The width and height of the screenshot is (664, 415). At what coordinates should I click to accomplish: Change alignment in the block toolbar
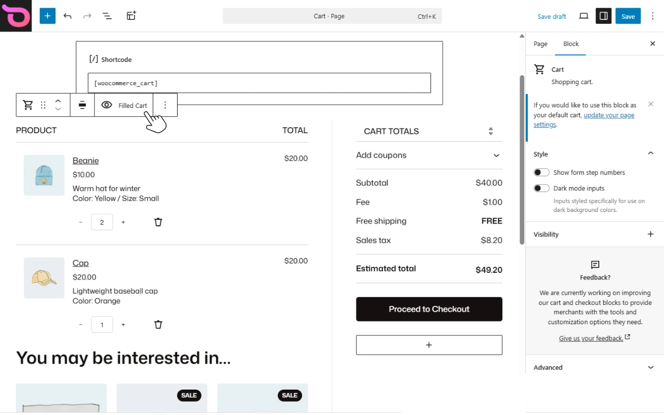82,105
